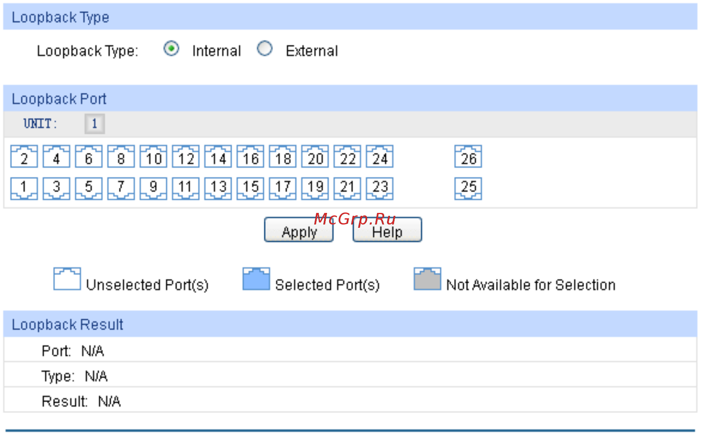This screenshot has height=437, width=705.
Task: Select port 20 icon
Action: click(x=315, y=156)
